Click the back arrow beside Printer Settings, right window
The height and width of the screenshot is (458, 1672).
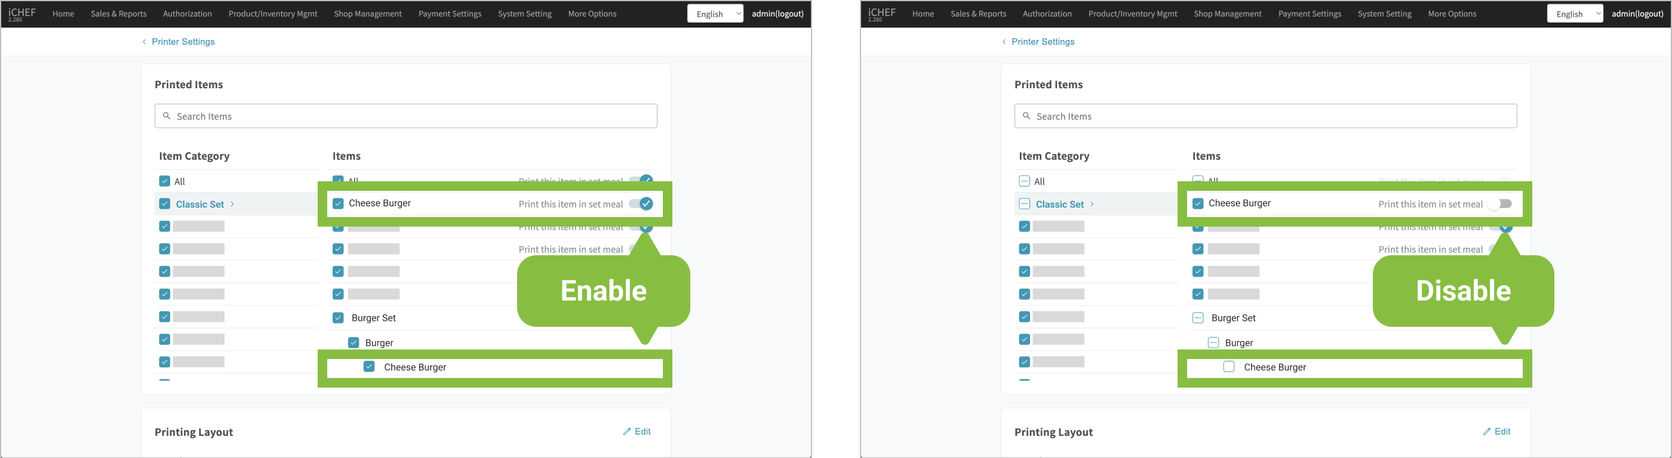coord(1004,42)
